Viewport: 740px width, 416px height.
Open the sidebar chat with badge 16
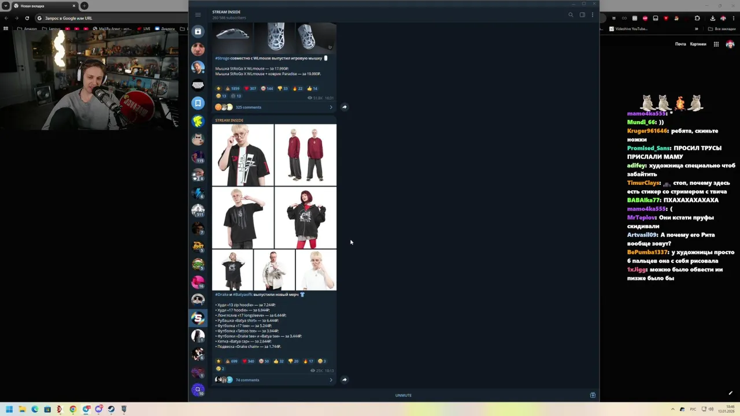tap(198, 282)
